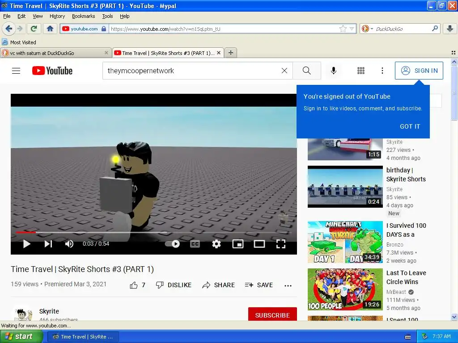Toggle the autoplay switch
Viewport: 458px width, 343px height.
pos(172,244)
